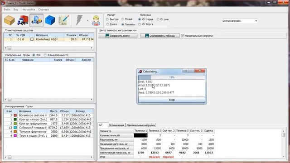Viewport: 290px width, 163px height.
Task: Choose loading От борта
Action: pos(146,24)
